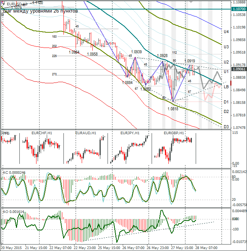Click the 115 scale value of mini charts

pos(235,133)
